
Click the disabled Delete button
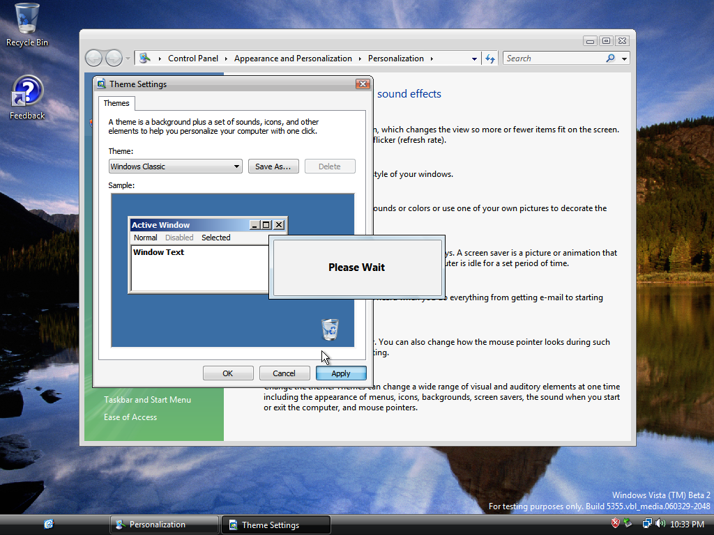330,166
